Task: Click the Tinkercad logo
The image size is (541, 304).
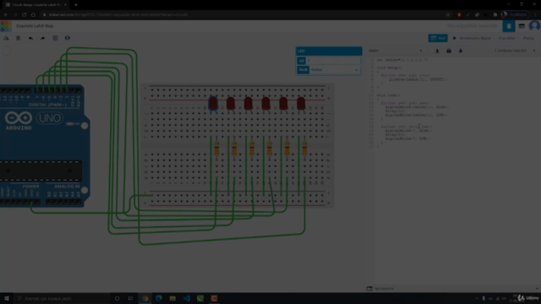Action: coord(6,26)
